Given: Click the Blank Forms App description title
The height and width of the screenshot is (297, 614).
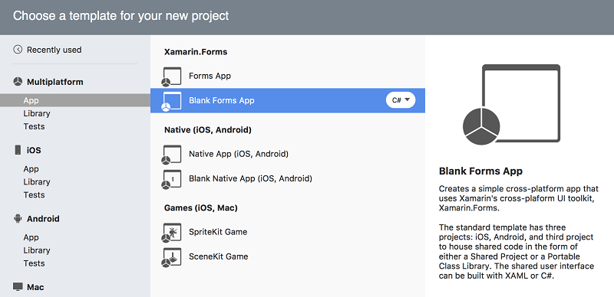Looking at the screenshot, I should point(480,171).
